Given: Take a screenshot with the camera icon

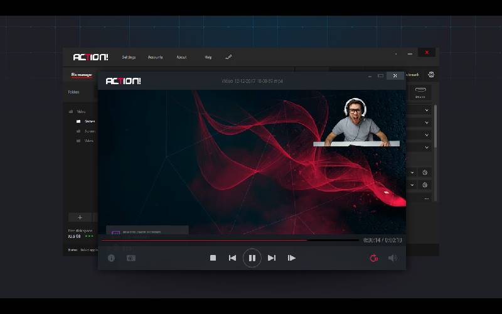Looking at the screenshot, I should pyautogui.click(x=131, y=258).
